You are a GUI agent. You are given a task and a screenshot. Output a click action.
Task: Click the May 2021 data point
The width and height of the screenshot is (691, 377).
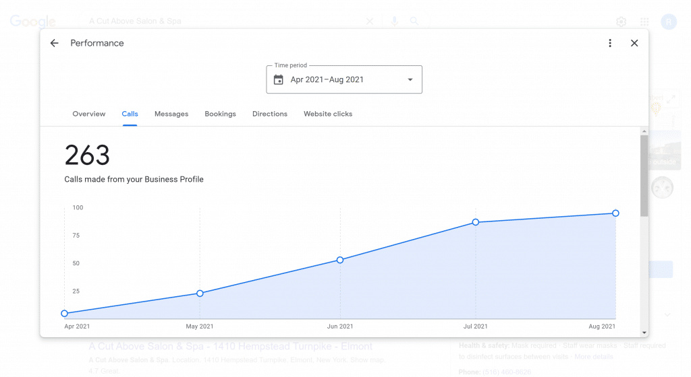coord(200,293)
